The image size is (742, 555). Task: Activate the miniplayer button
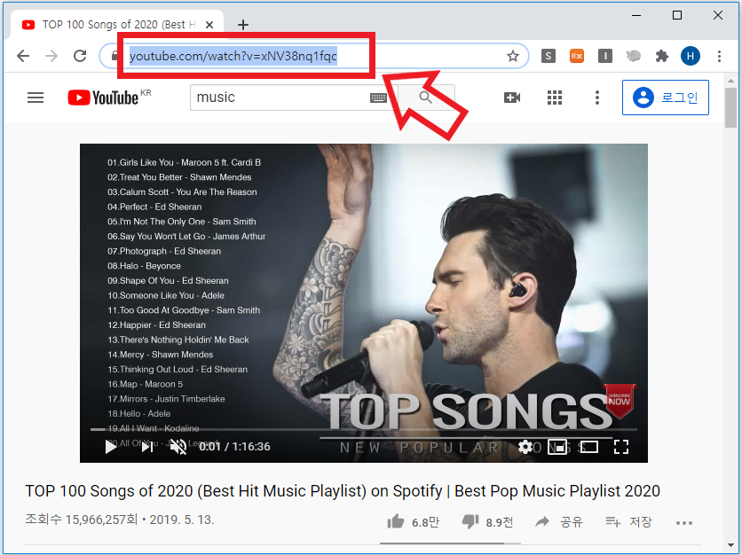click(x=558, y=446)
